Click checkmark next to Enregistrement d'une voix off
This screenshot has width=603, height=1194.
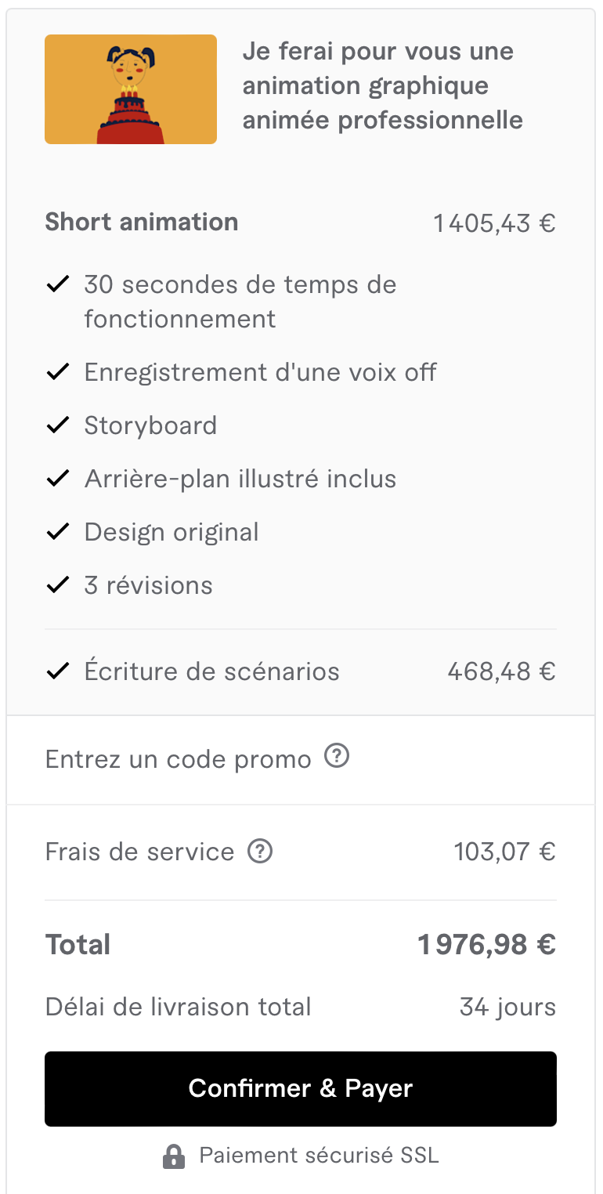coord(58,372)
